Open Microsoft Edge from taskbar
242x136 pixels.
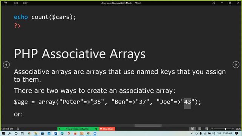(62, 133)
